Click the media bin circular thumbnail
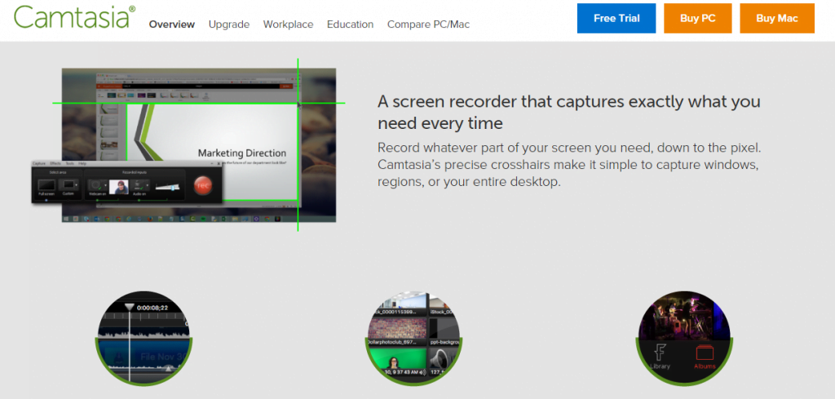 [413, 339]
